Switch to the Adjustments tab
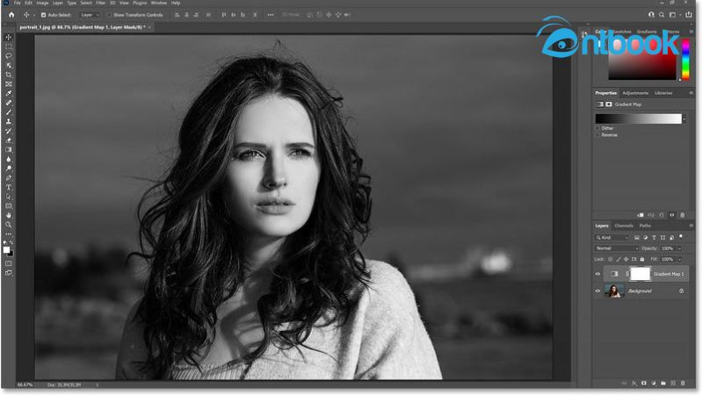The height and width of the screenshot is (395, 703). tap(635, 93)
